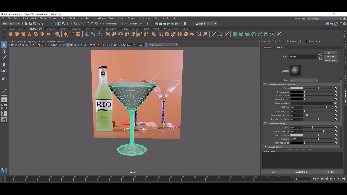347x195 pixels.
Task: Click the Load Attributes button
Action: 302,172
